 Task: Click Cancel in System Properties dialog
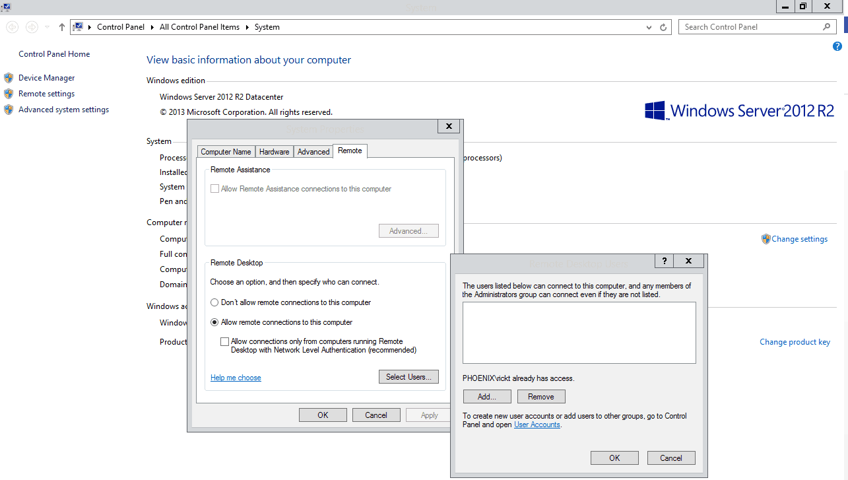click(x=376, y=415)
